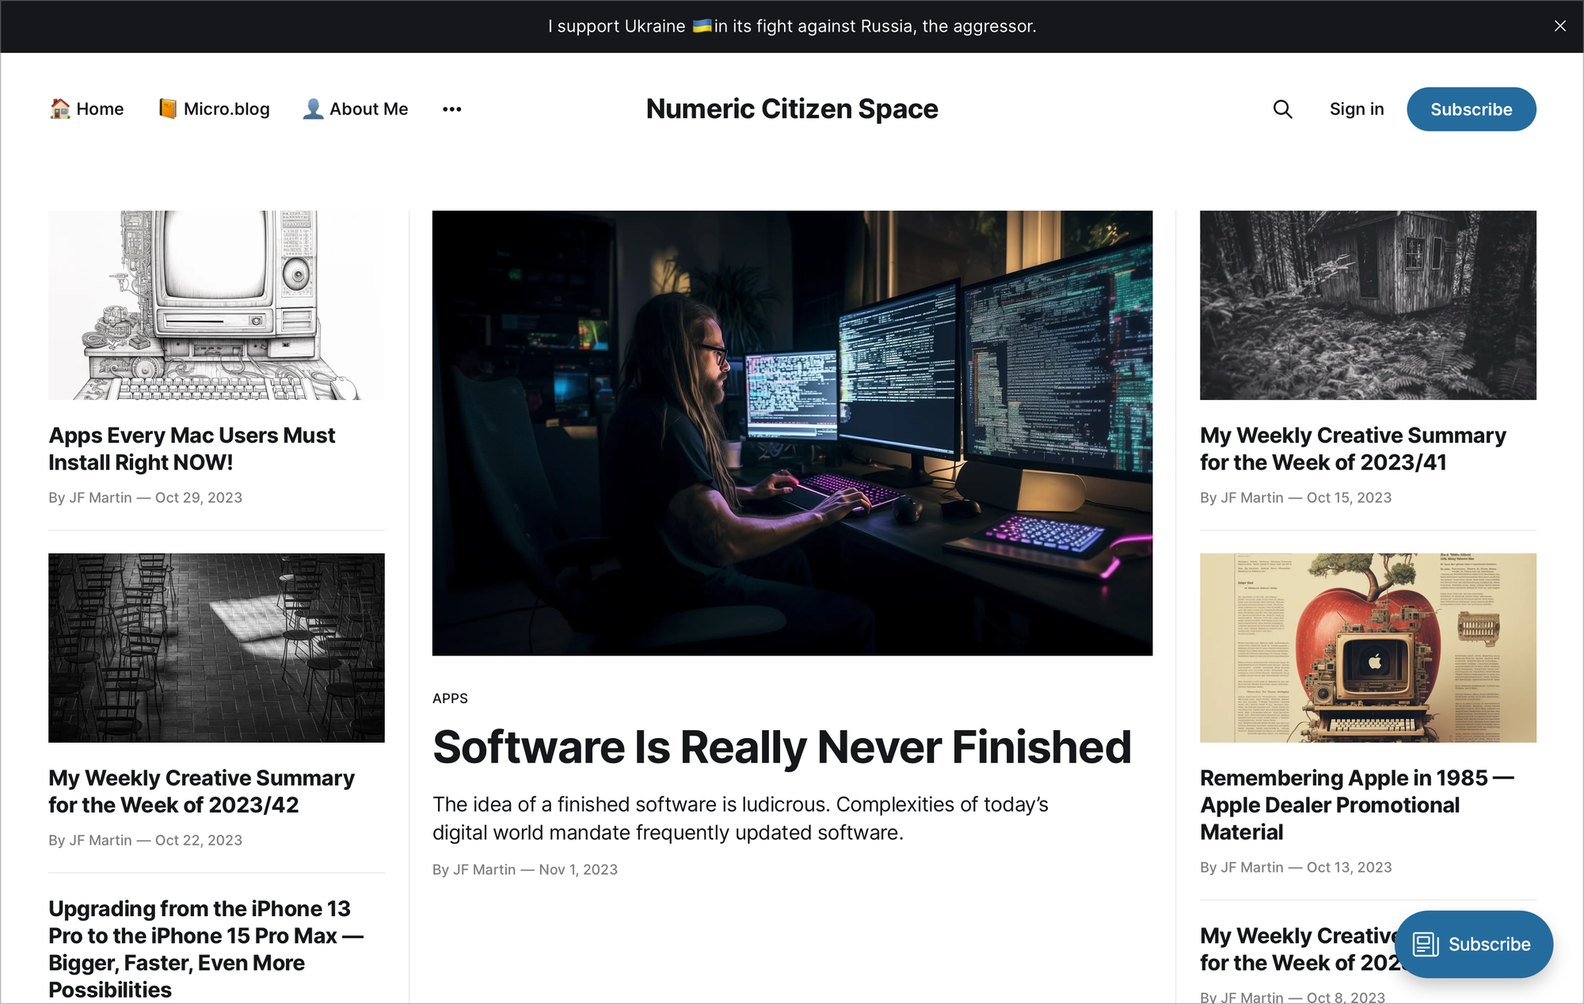Open the APPS category label

[450, 698]
